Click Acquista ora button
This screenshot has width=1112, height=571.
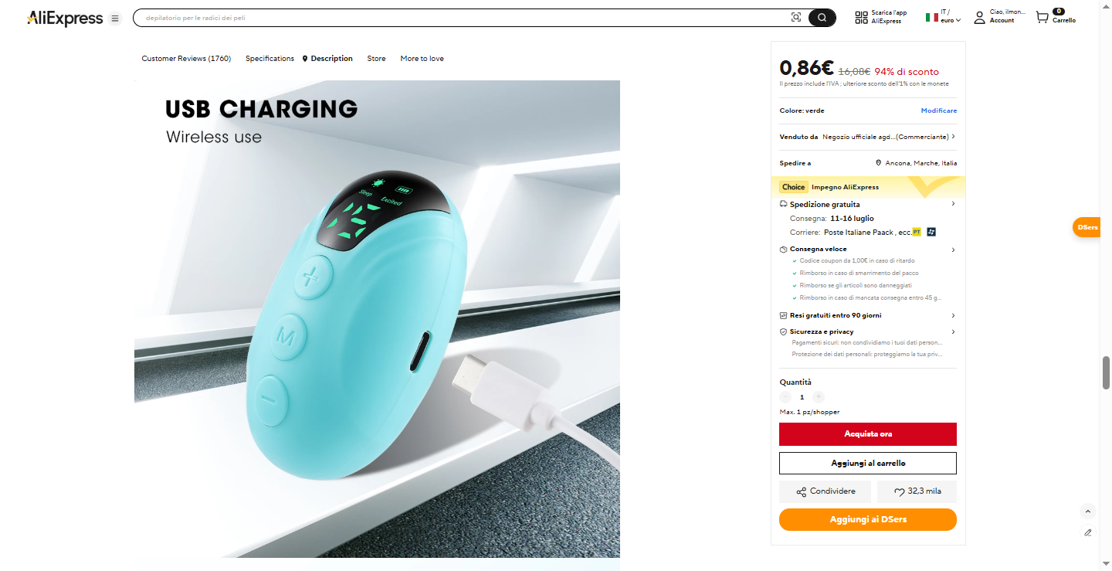pos(868,434)
